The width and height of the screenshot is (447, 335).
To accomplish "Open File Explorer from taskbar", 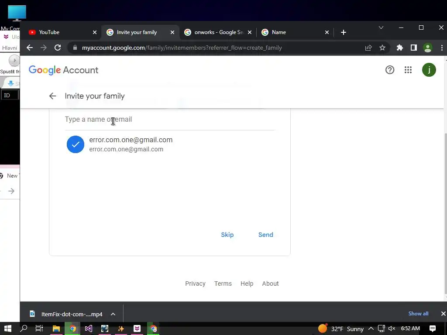I will click(x=56, y=329).
